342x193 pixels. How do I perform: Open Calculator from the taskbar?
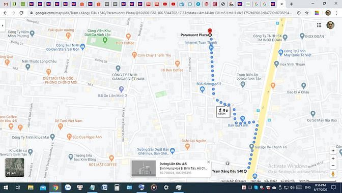[117, 187]
